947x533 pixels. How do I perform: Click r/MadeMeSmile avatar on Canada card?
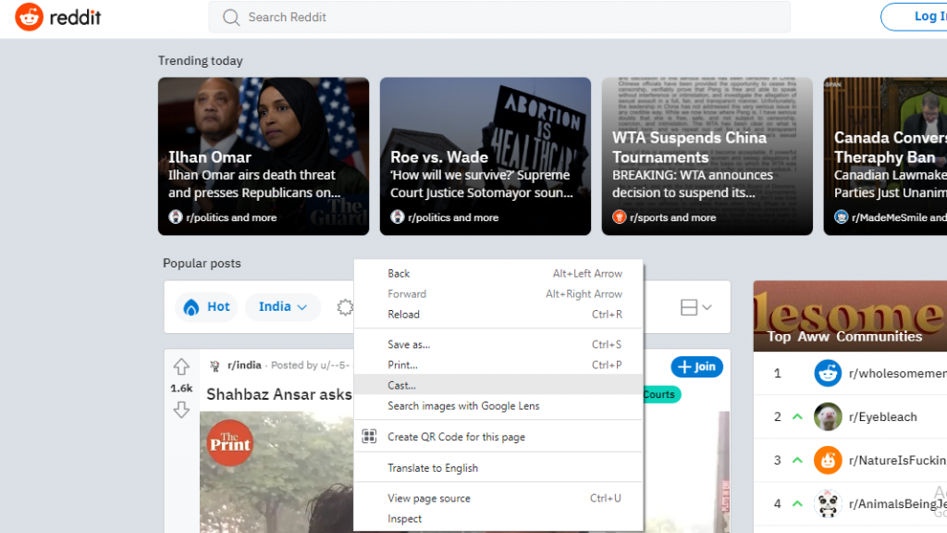tap(841, 217)
